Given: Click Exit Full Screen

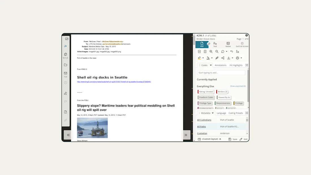Looking at the screenshot, I should click(242, 44).
